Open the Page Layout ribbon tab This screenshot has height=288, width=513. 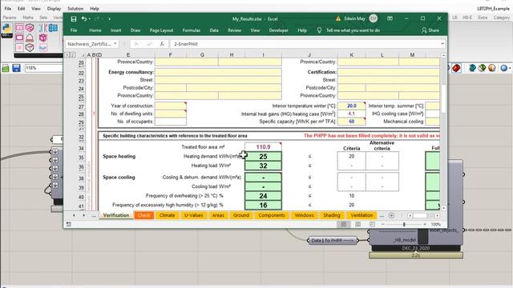[161, 30]
